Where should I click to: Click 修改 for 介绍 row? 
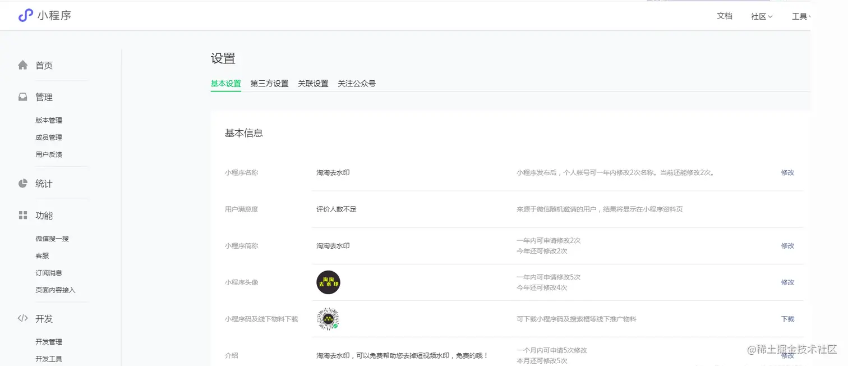click(x=787, y=355)
